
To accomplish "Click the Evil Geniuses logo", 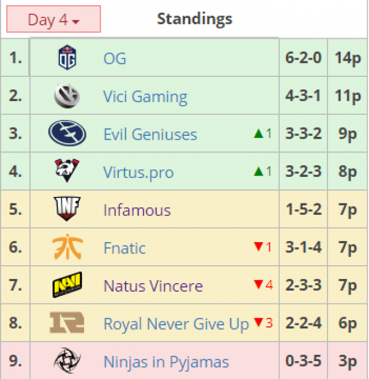I will click(x=67, y=133).
